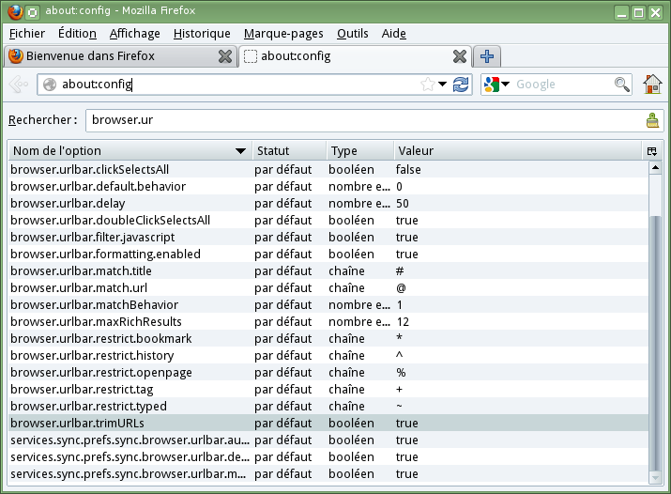This screenshot has width=671, height=494.
Task: Select services.sync.prefs.sync.browser.urlbar.au... row
Action: pyautogui.click(x=328, y=440)
